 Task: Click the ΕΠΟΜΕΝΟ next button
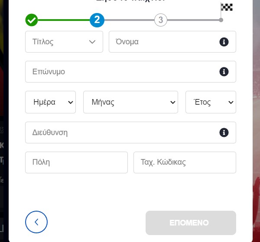(191, 223)
